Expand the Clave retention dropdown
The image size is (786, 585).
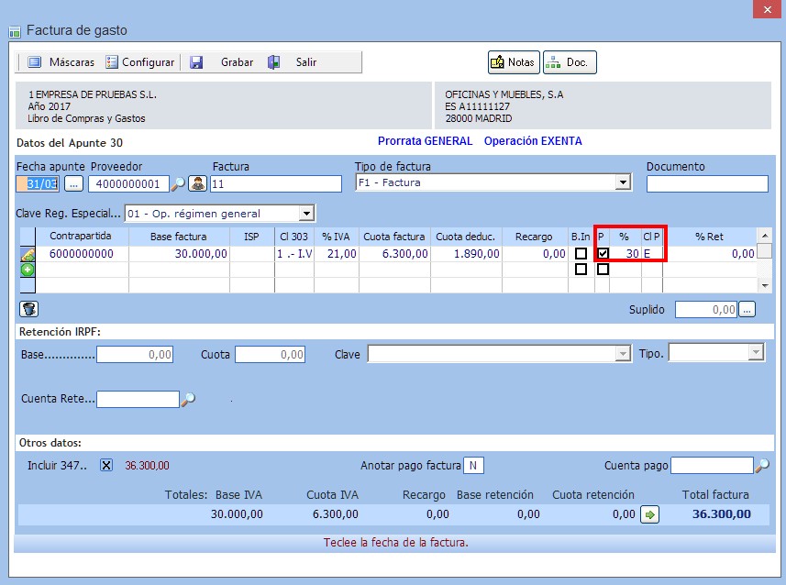622,354
